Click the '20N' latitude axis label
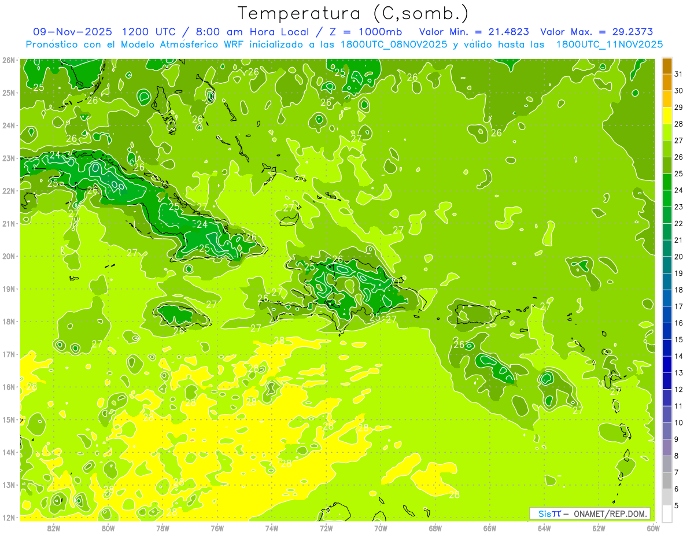The image size is (694, 536). point(8,256)
